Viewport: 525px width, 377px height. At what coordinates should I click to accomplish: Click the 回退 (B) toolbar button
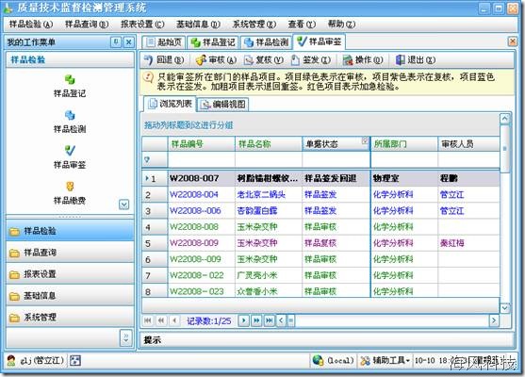point(164,60)
